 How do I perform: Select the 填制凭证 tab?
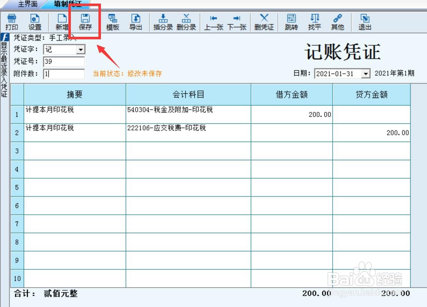[x=68, y=4]
